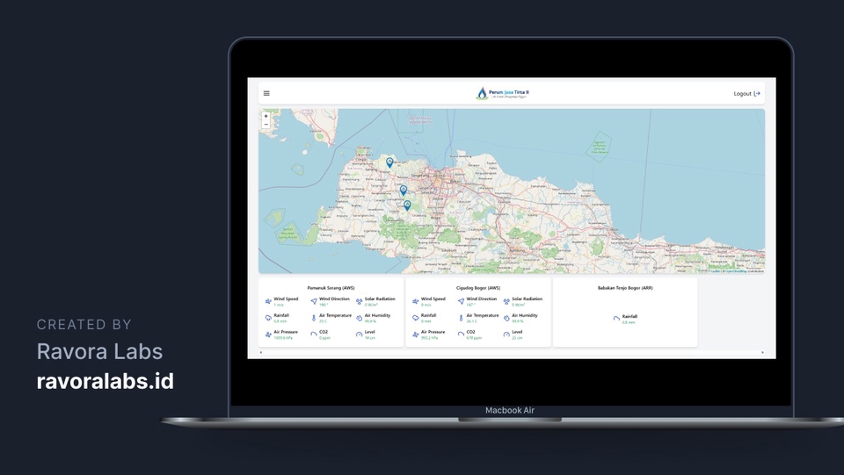Click the "1009.6 hPa" air pressure value
Image resolution: width=844 pixels, height=475 pixels.
tap(282, 338)
